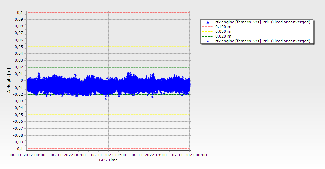Click the first rtk engine legend entry text

coord(263,22)
